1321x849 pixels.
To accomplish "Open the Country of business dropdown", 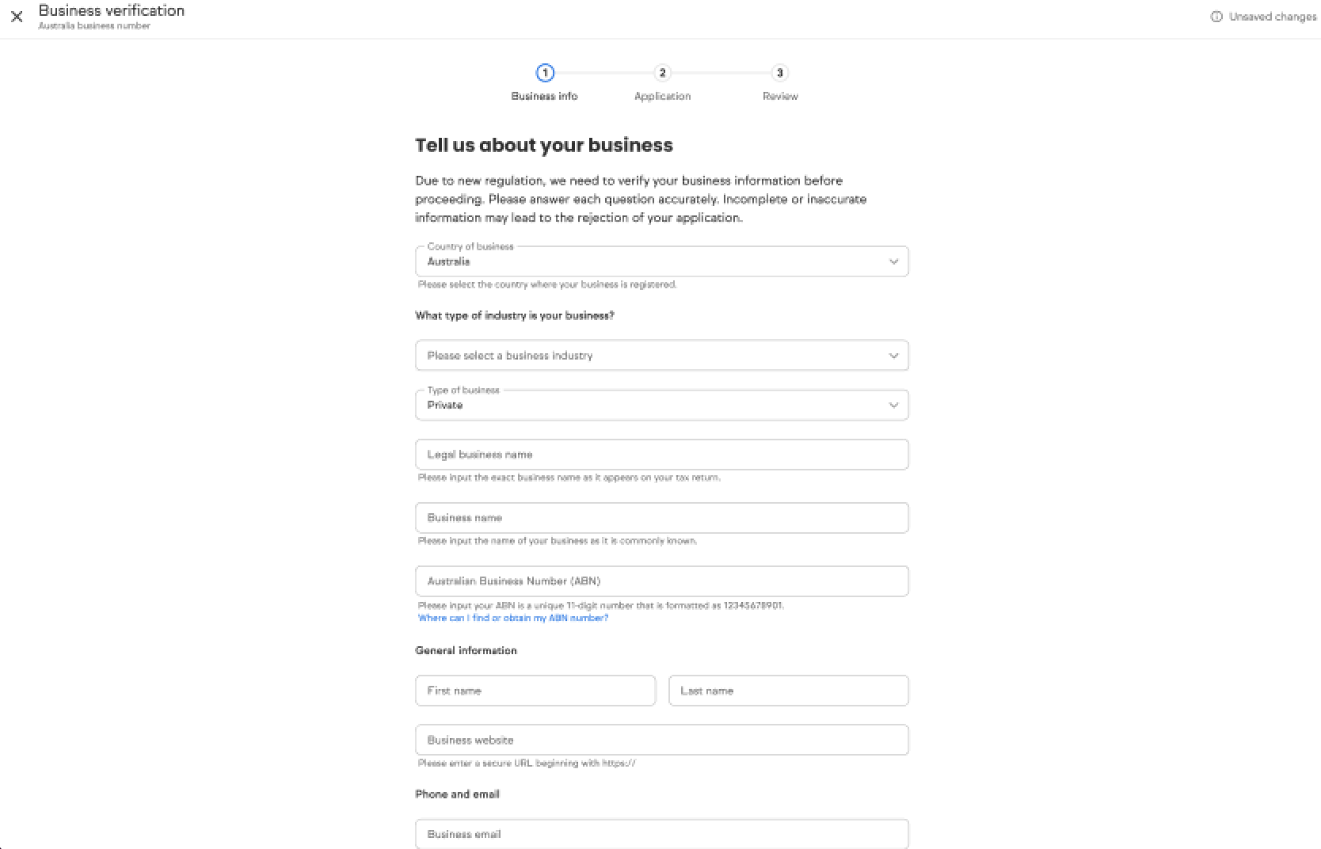I will (649, 261).
